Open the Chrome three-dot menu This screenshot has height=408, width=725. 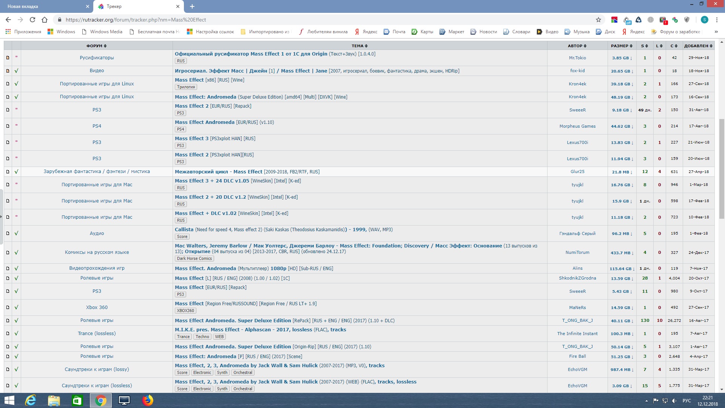click(x=717, y=20)
